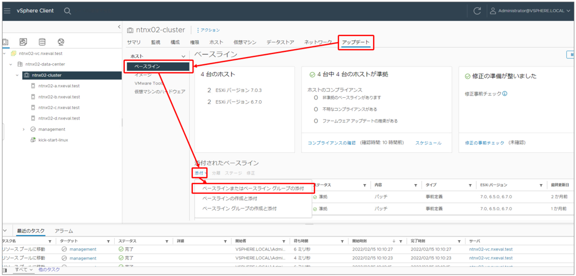Viewport: 576px width, 276px height.
Task: Open the 仮想マシン tab
Action: (245, 42)
